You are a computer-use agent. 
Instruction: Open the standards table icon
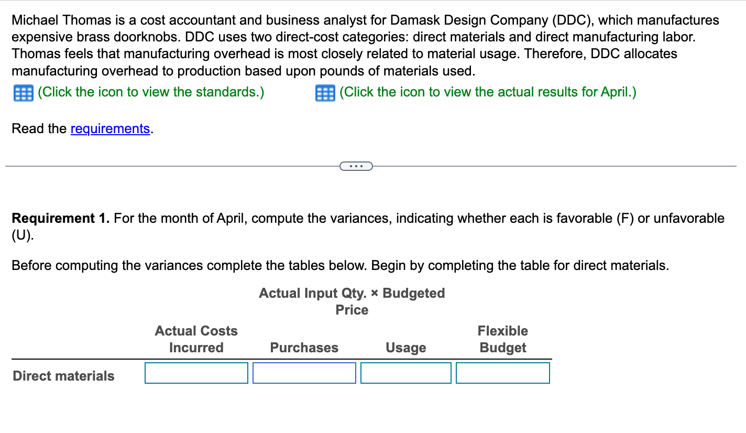click(21, 93)
